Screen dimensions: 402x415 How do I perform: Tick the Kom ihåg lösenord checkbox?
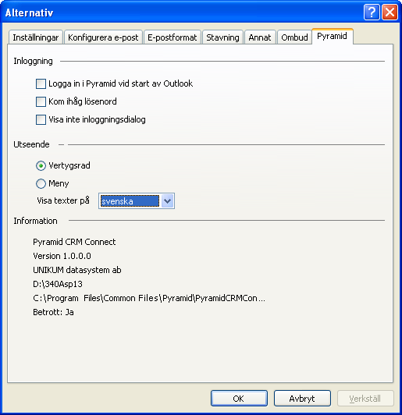pos(41,101)
